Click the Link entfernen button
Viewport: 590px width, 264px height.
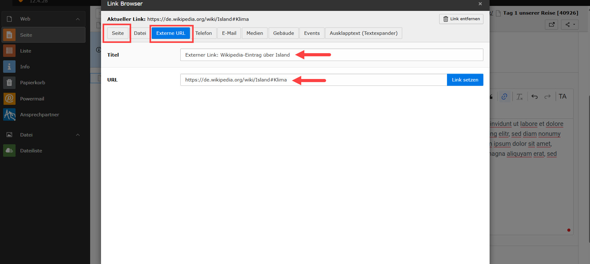(x=461, y=19)
